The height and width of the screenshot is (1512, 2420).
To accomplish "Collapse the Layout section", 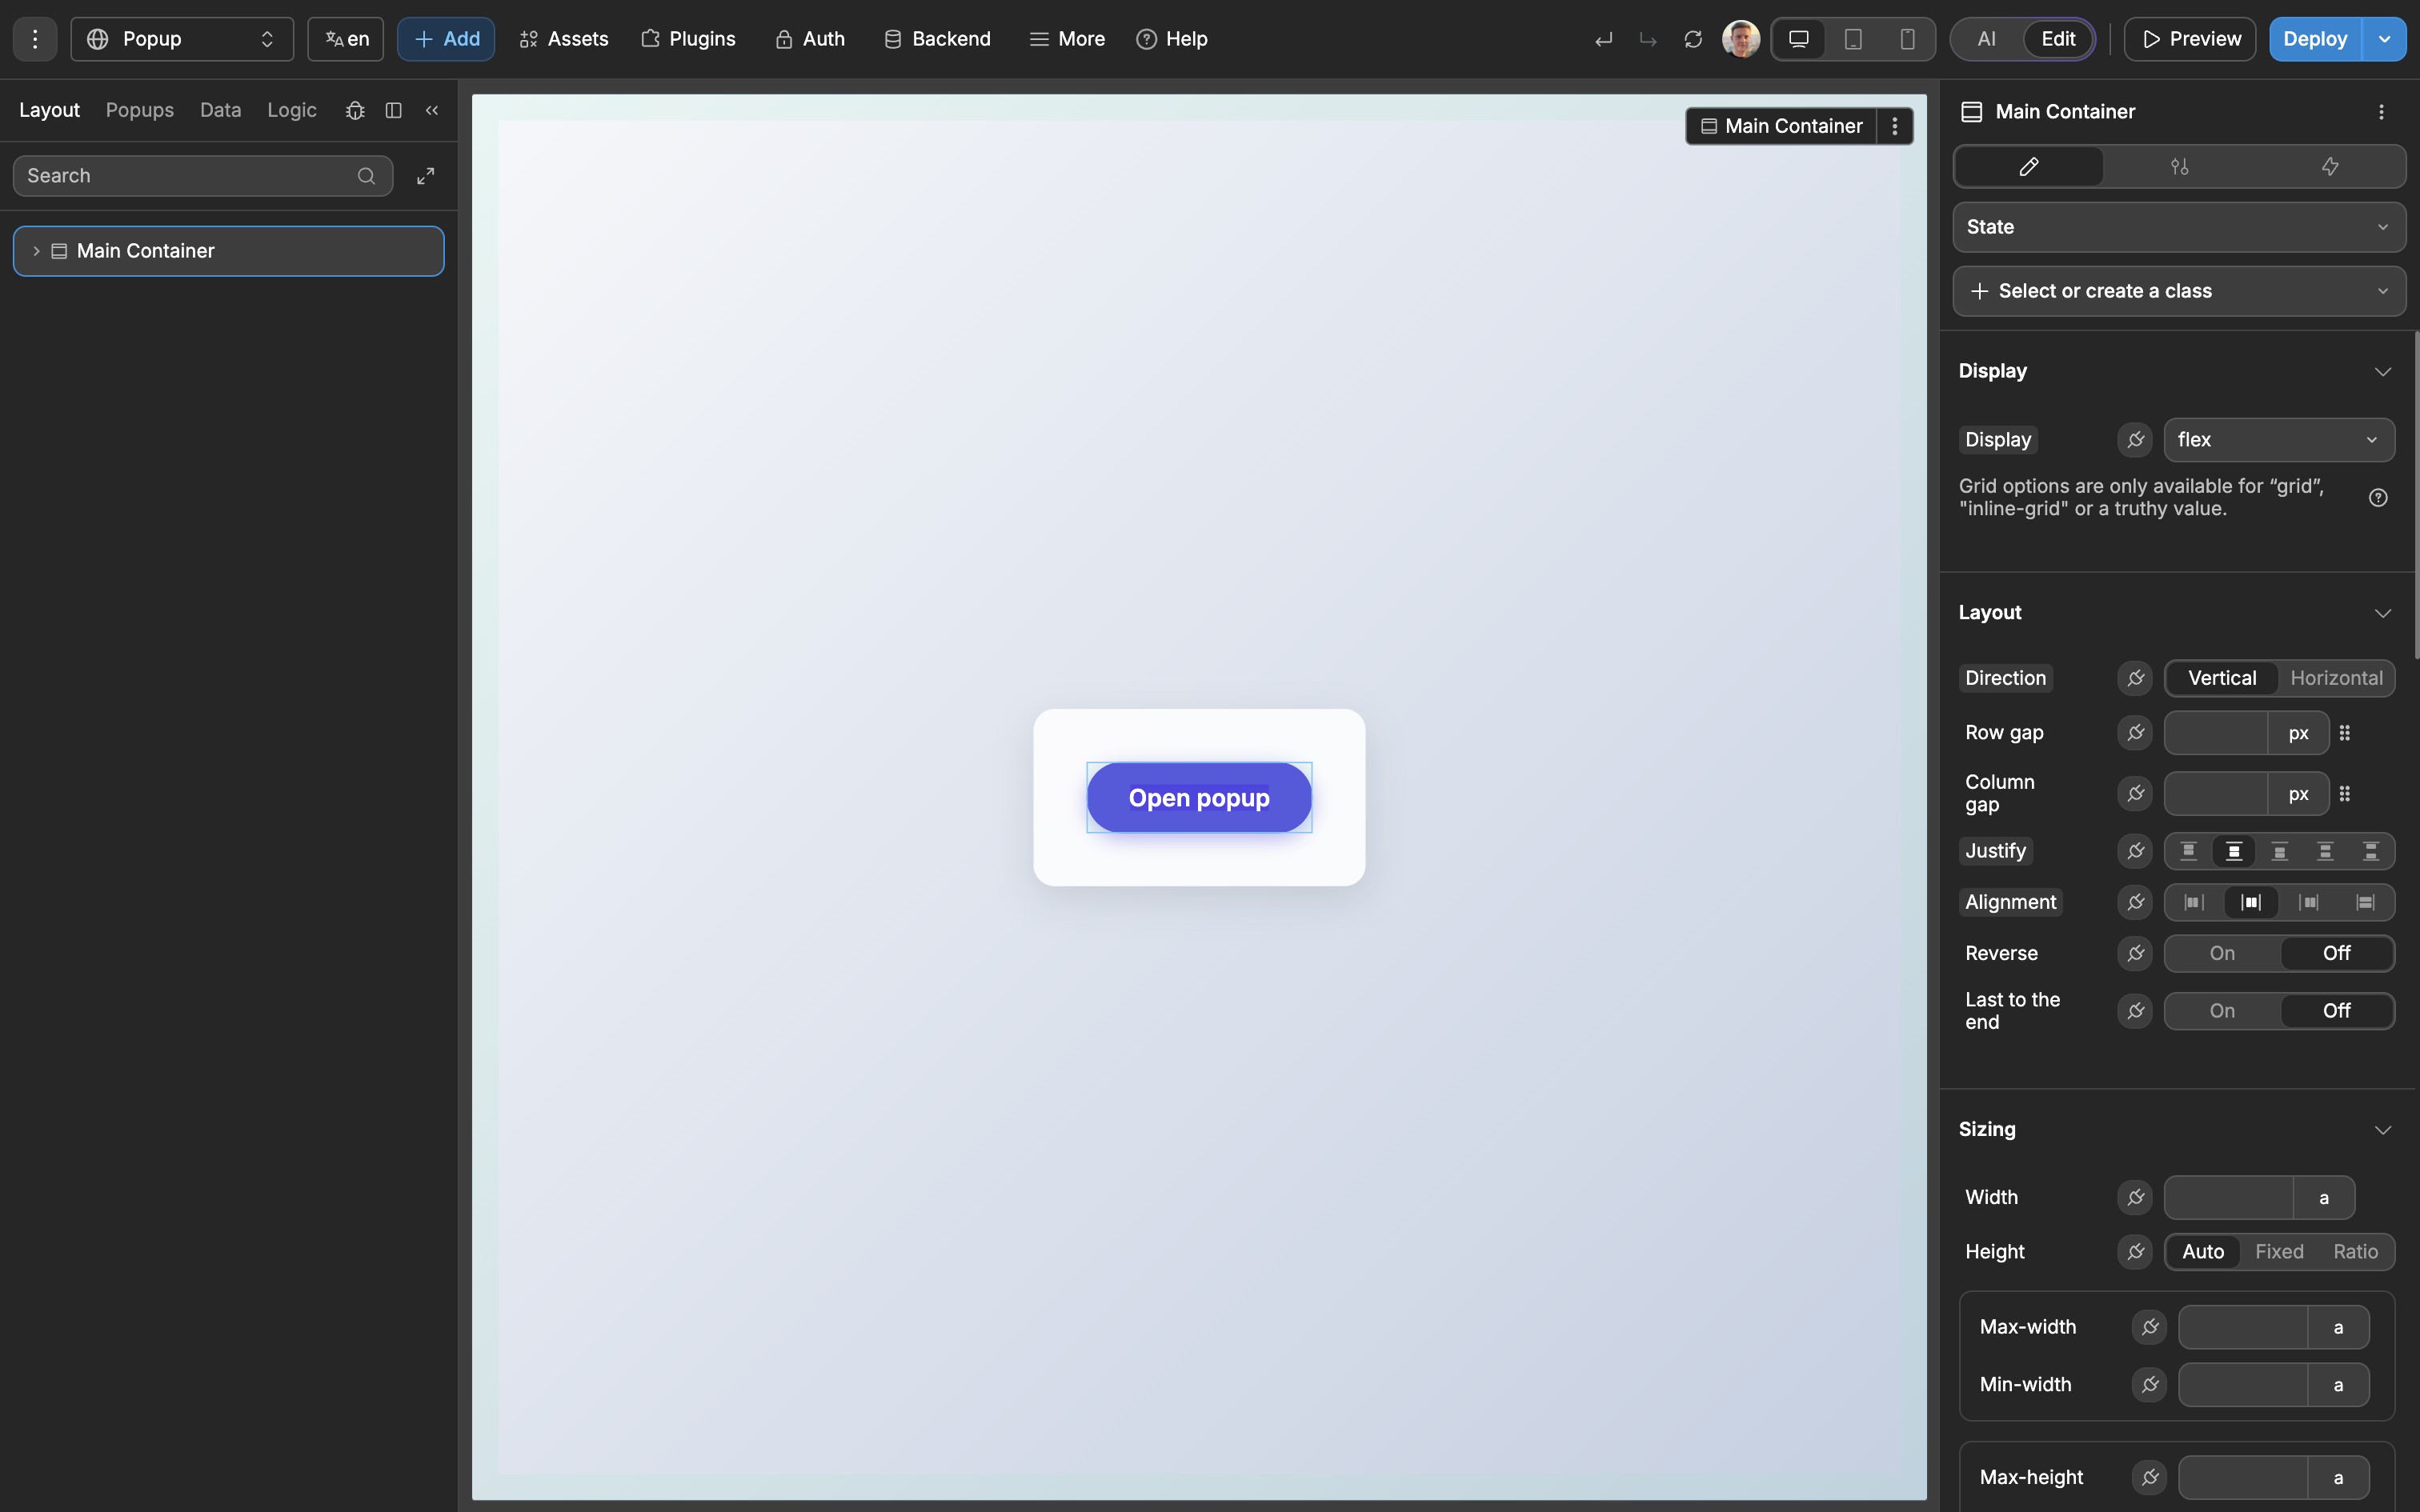I will click(2382, 613).
